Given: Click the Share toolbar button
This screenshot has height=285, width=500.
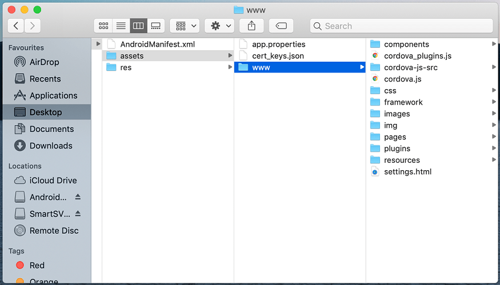Looking at the screenshot, I should pyautogui.click(x=251, y=26).
